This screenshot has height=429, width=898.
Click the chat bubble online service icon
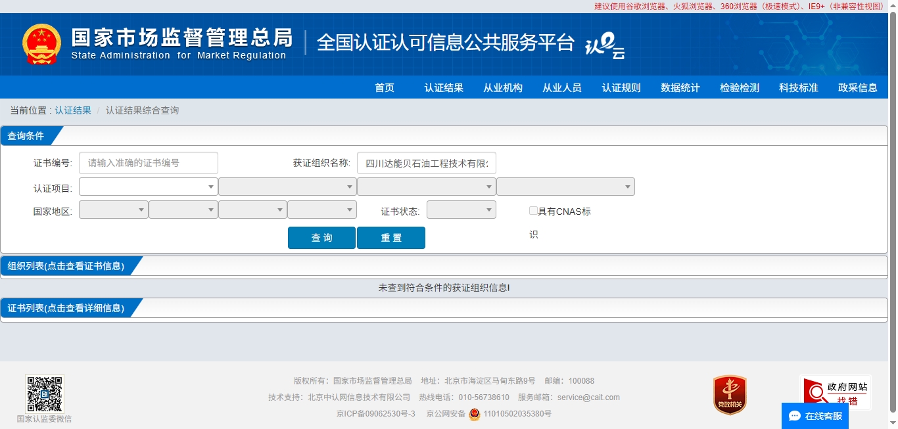coord(795,416)
